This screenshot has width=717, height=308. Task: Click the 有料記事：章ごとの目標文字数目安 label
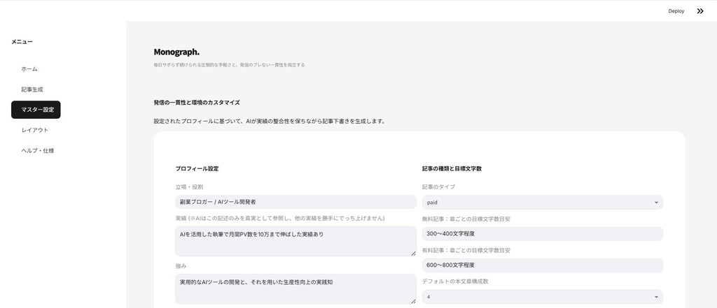coord(466,251)
